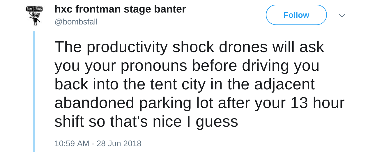Visit the @bombsfall handle link
The height and width of the screenshot is (152, 368).
pos(76,22)
